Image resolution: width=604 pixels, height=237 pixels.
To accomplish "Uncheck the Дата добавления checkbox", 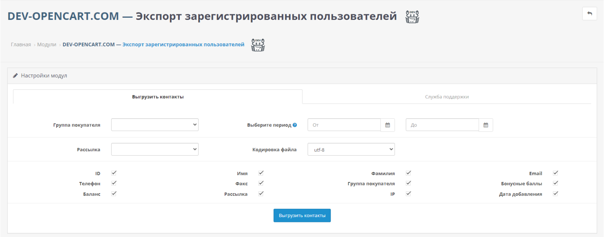I will 556,194.
